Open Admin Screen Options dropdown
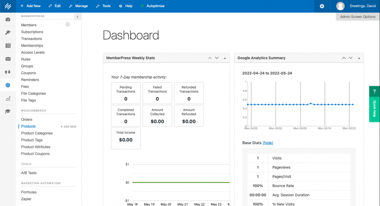This screenshot has height=206, width=380. click(x=358, y=17)
